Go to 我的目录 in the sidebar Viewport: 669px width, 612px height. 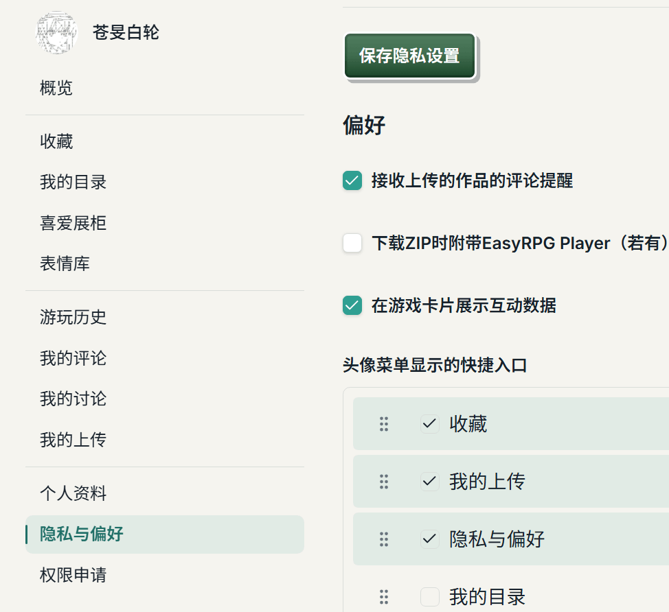coord(73,182)
